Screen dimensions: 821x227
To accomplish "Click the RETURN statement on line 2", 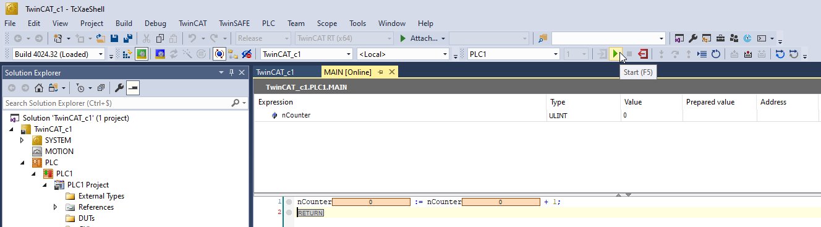I will click(x=310, y=213).
